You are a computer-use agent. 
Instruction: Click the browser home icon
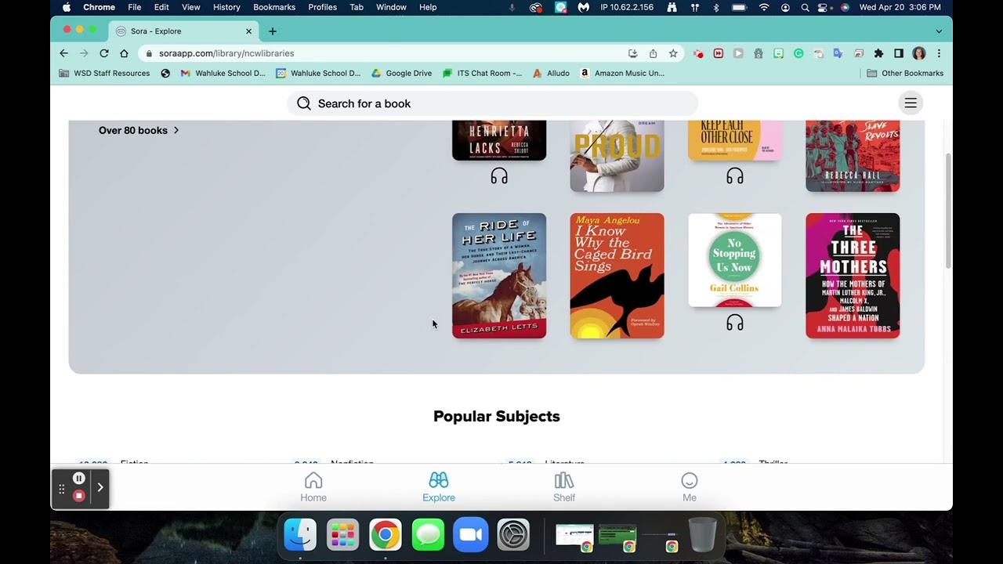point(124,53)
